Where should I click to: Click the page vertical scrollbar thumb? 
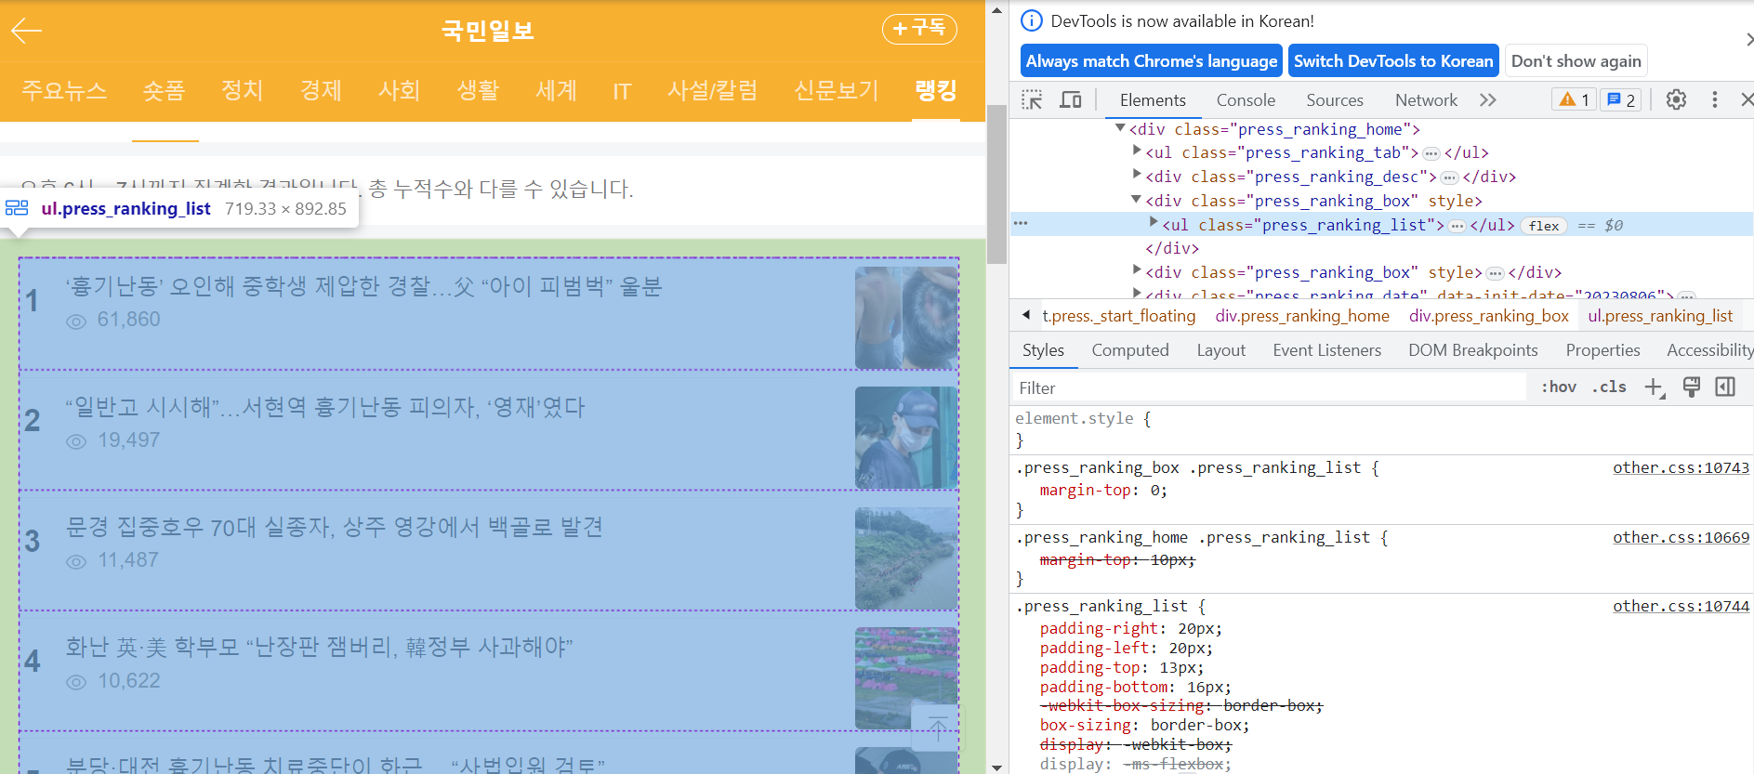[996, 184]
